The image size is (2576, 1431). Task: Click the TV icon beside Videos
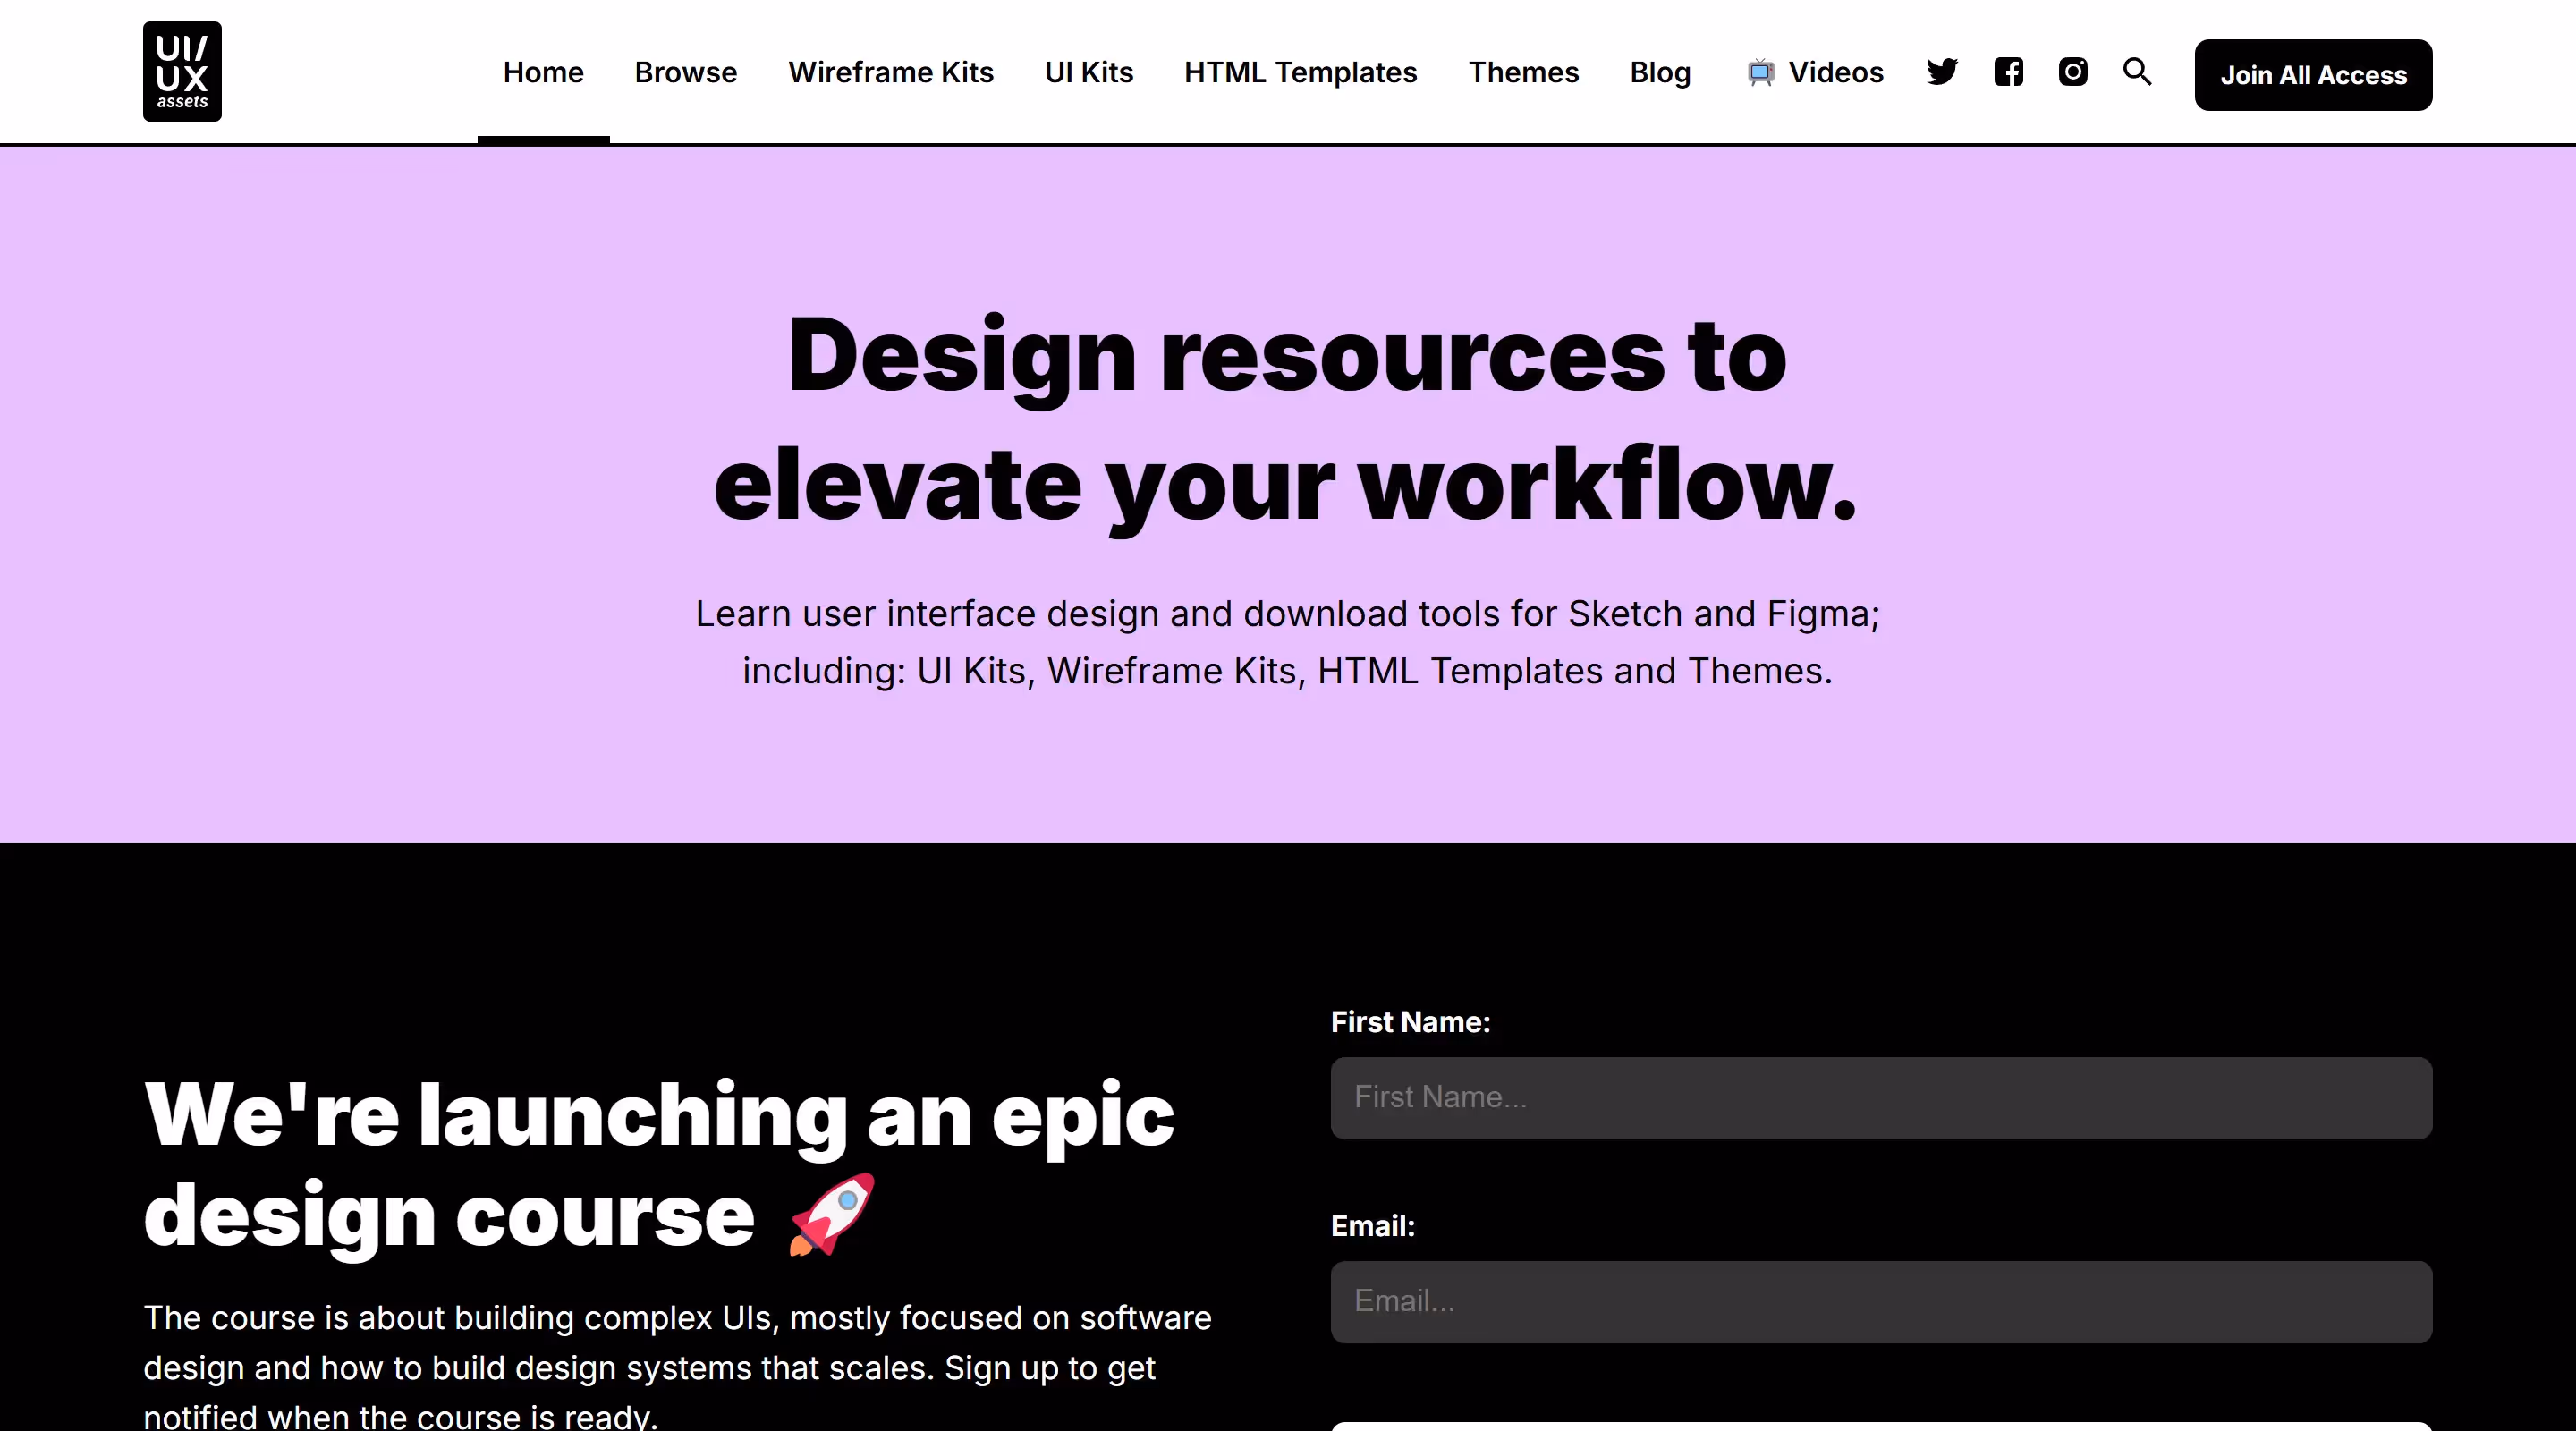(x=1760, y=73)
